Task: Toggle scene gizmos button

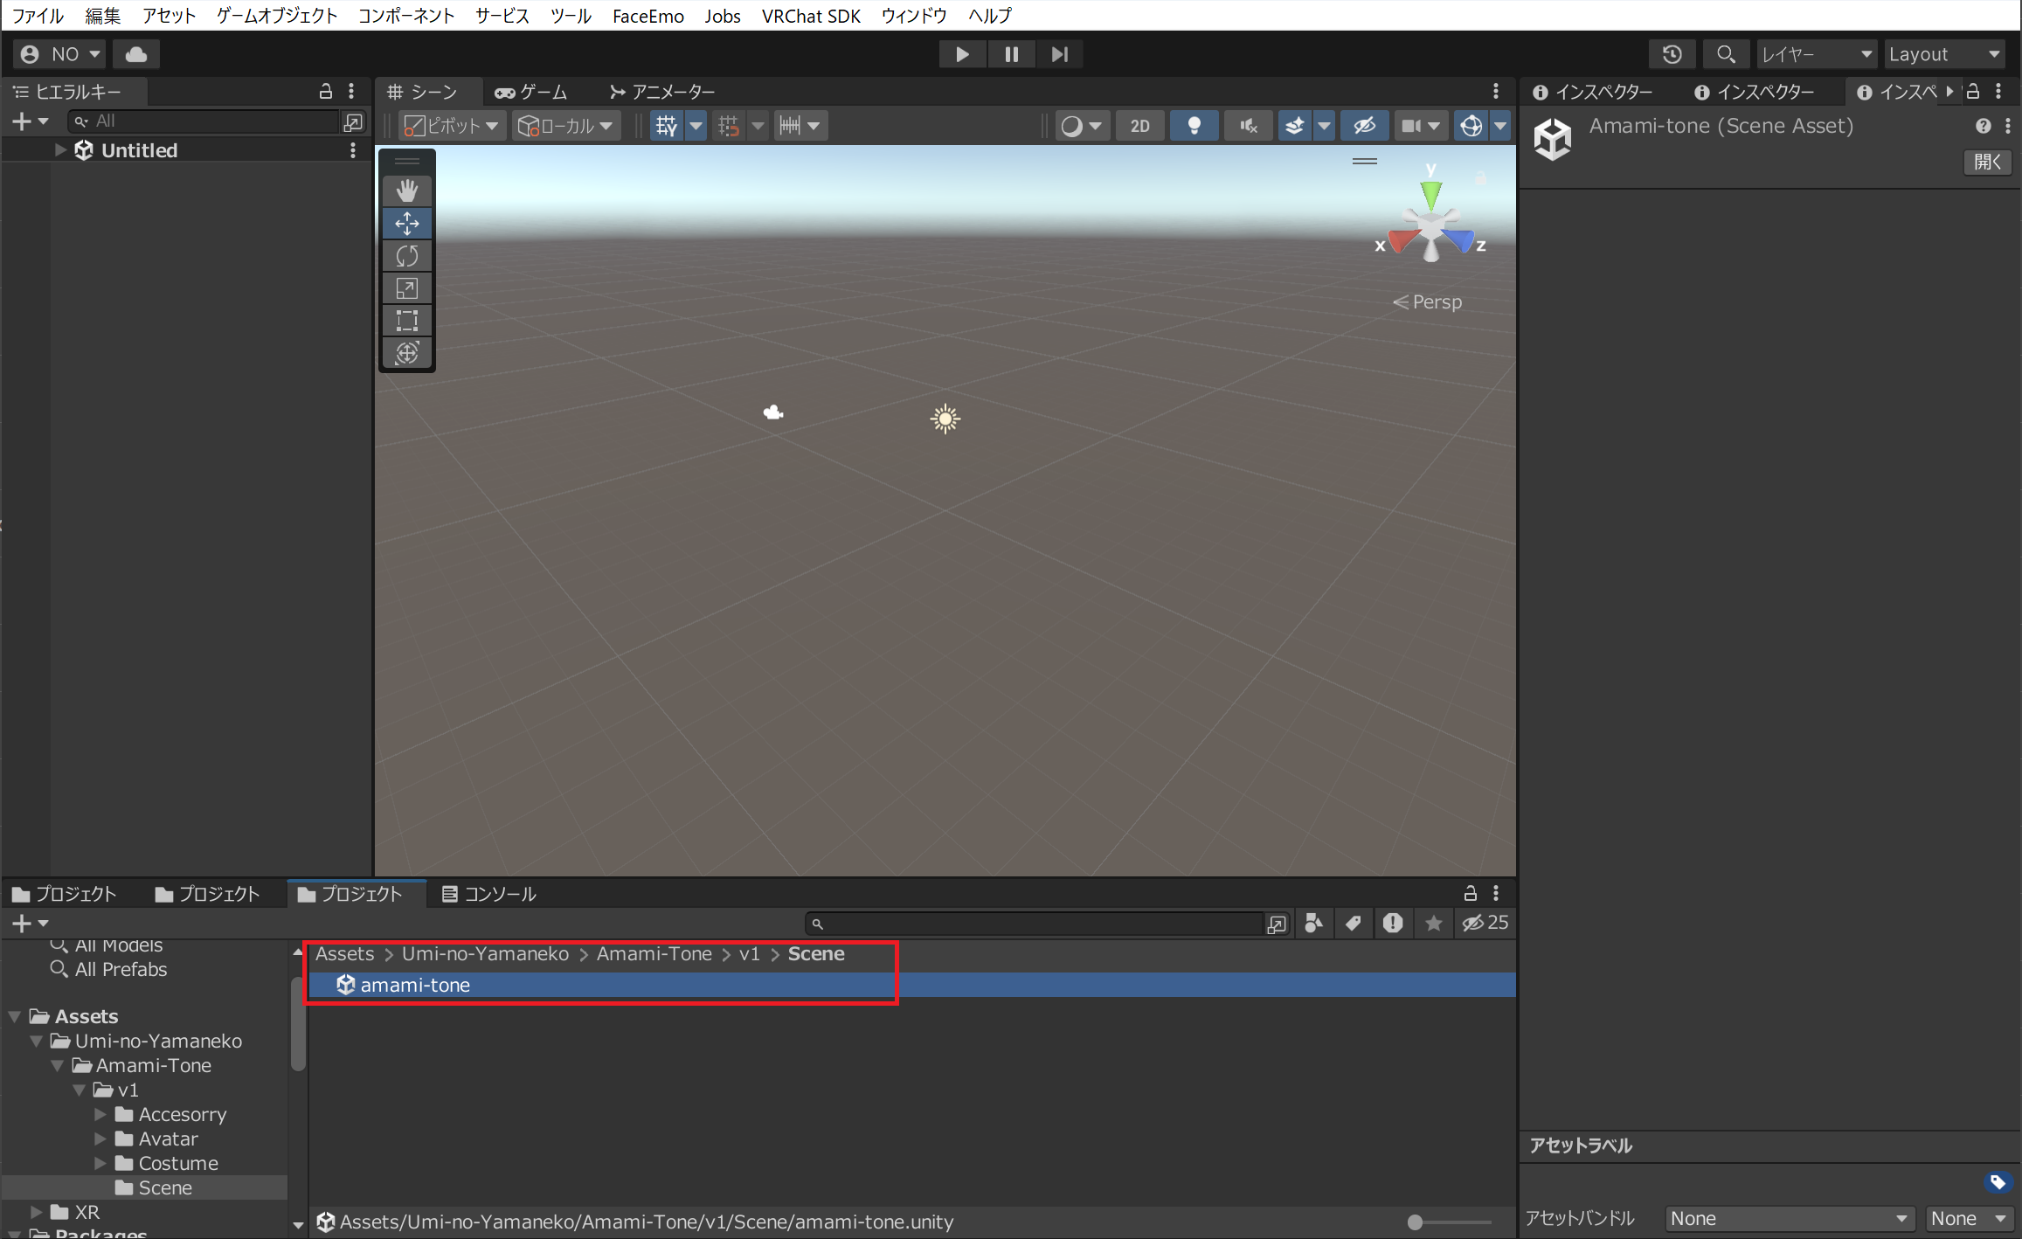Action: click(1471, 126)
